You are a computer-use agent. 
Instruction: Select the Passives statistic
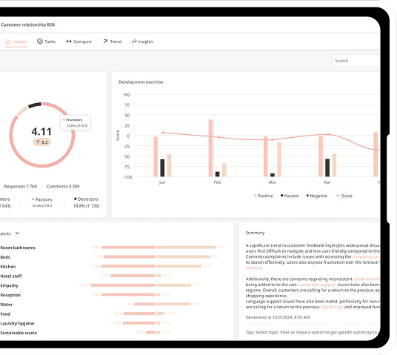coord(42,202)
